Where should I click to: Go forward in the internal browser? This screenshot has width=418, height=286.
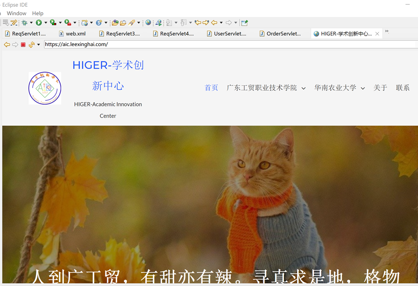point(15,44)
